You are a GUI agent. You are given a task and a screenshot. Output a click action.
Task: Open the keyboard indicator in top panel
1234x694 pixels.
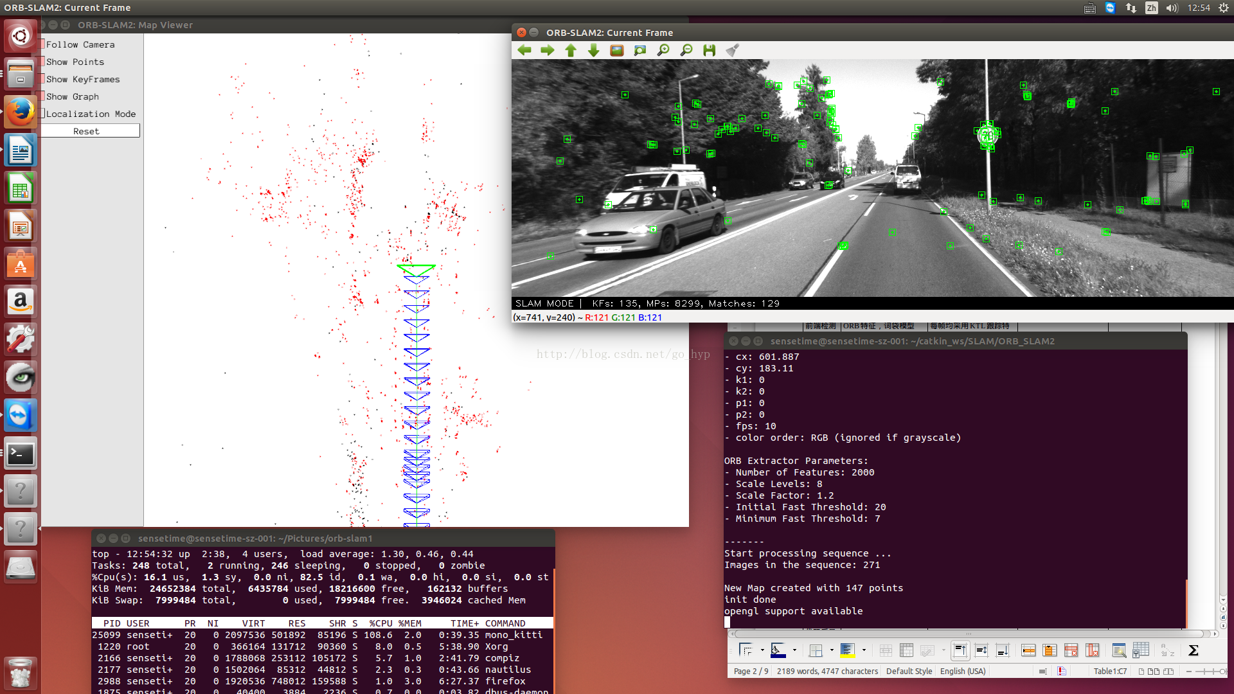tap(1090, 8)
